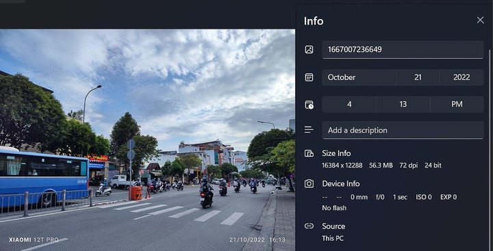Image resolution: width=493 pixels, height=251 pixels.
Task: Change the year field 2022
Action: 462,77
